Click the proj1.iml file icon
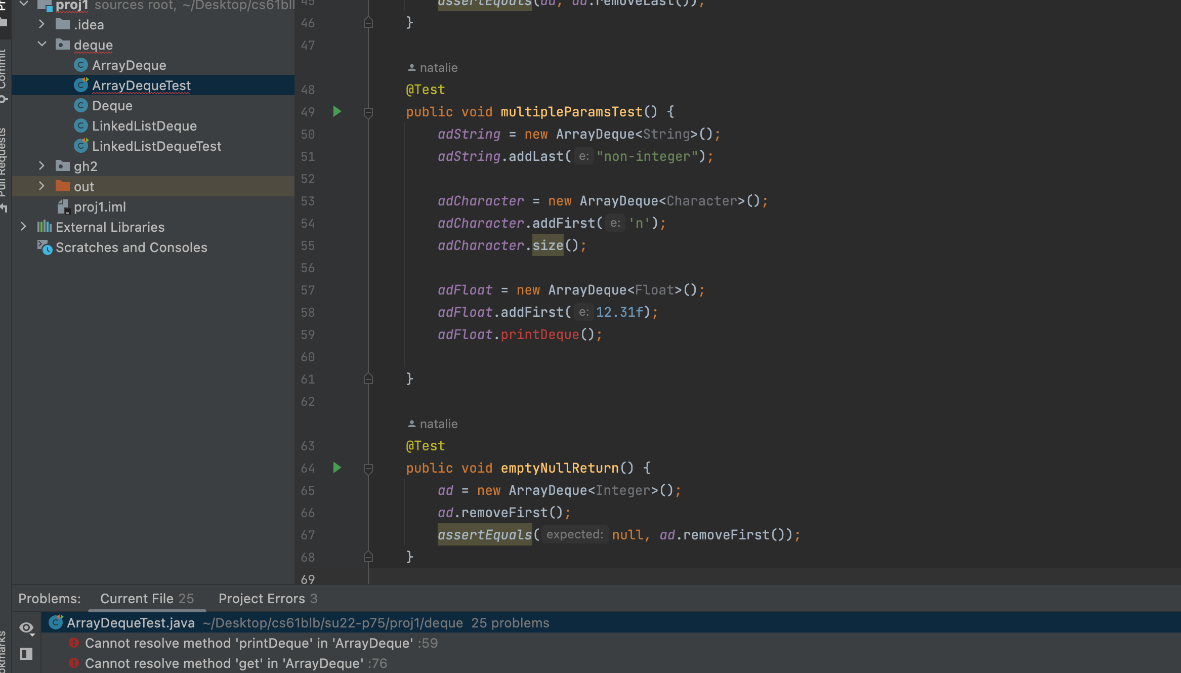Viewport: 1181px width, 673px height. pos(63,207)
